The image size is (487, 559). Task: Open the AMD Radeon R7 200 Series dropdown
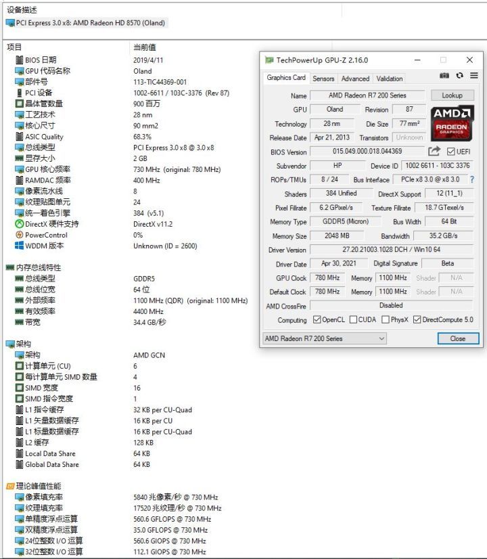[x=324, y=338]
